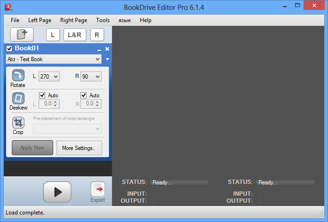
Task: Open the язык language menu
Action: coord(125,20)
